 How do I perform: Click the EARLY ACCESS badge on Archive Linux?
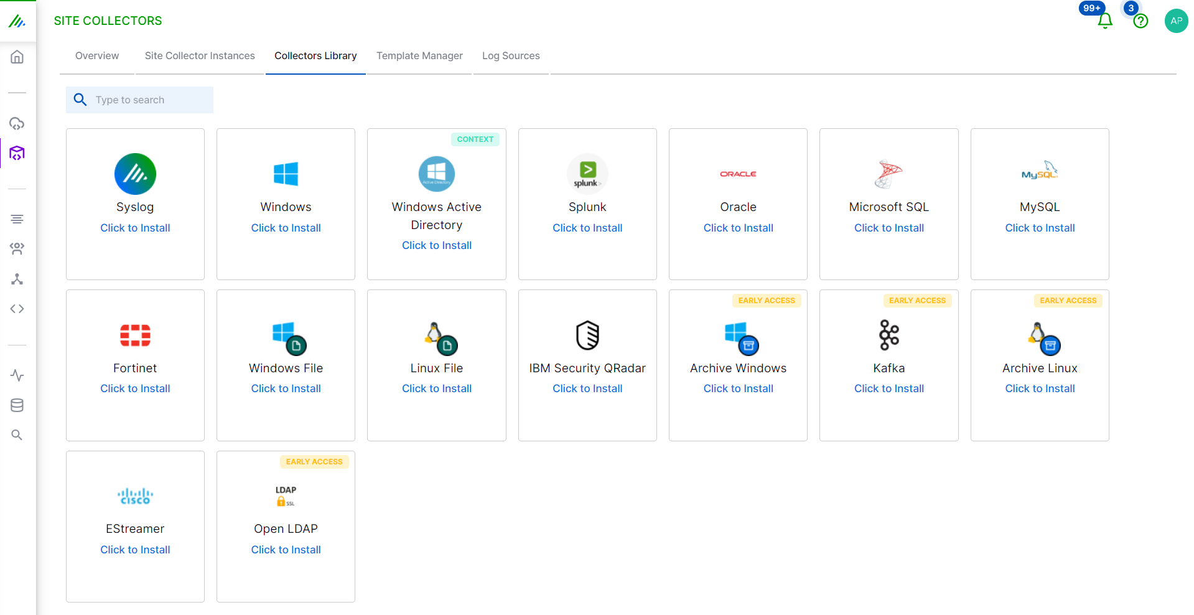coord(1068,301)
